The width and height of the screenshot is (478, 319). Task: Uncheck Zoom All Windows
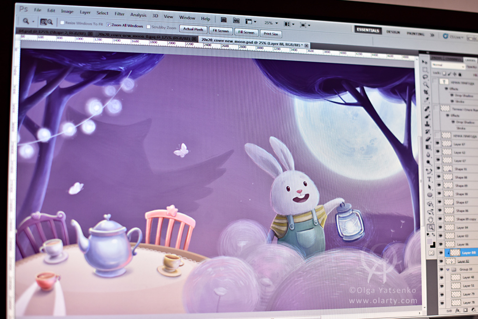108,24
